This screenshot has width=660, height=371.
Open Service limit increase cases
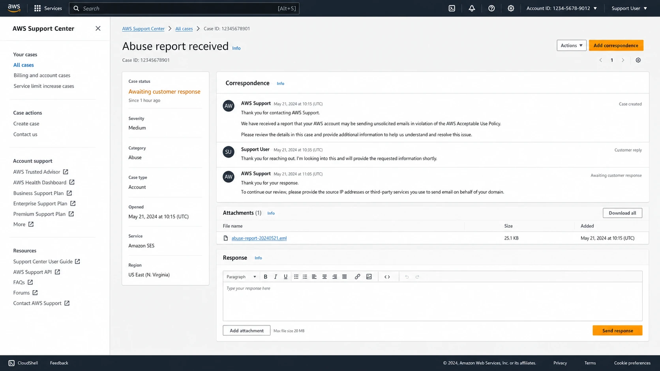tap(44, 86)
